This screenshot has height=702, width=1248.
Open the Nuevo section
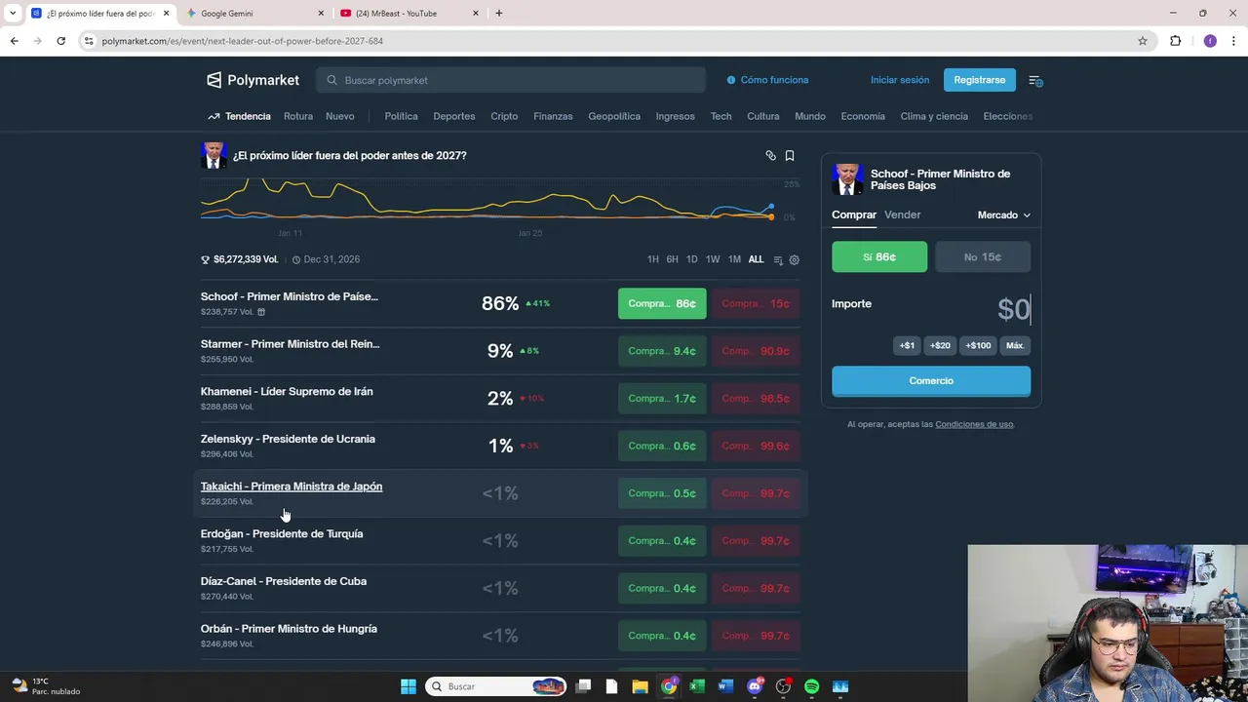coord(340,116)
